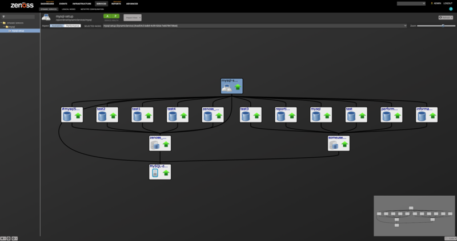Click the Dynamic Services folder icon
Screen dimensions: 457x241
(x=5, y=23)
